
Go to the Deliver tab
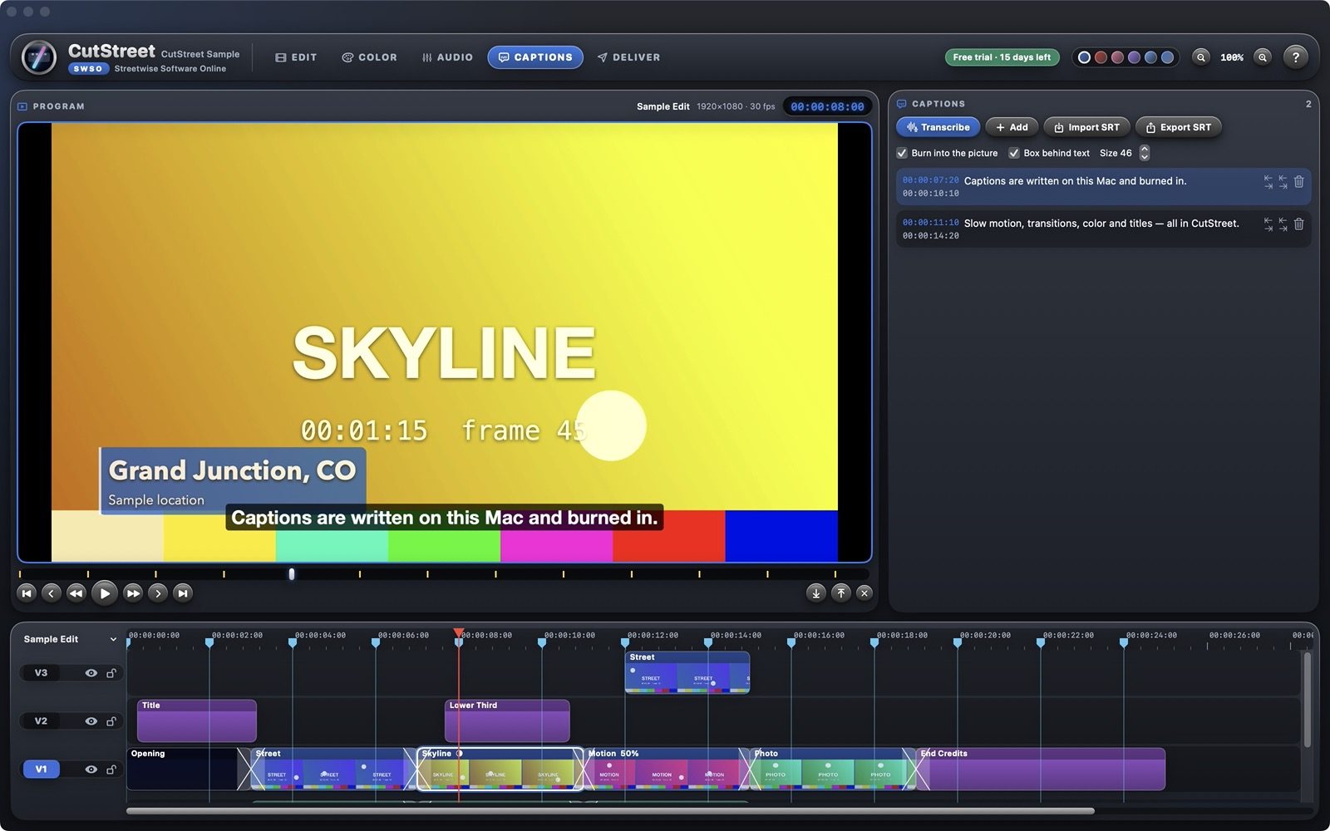point(628,57)
